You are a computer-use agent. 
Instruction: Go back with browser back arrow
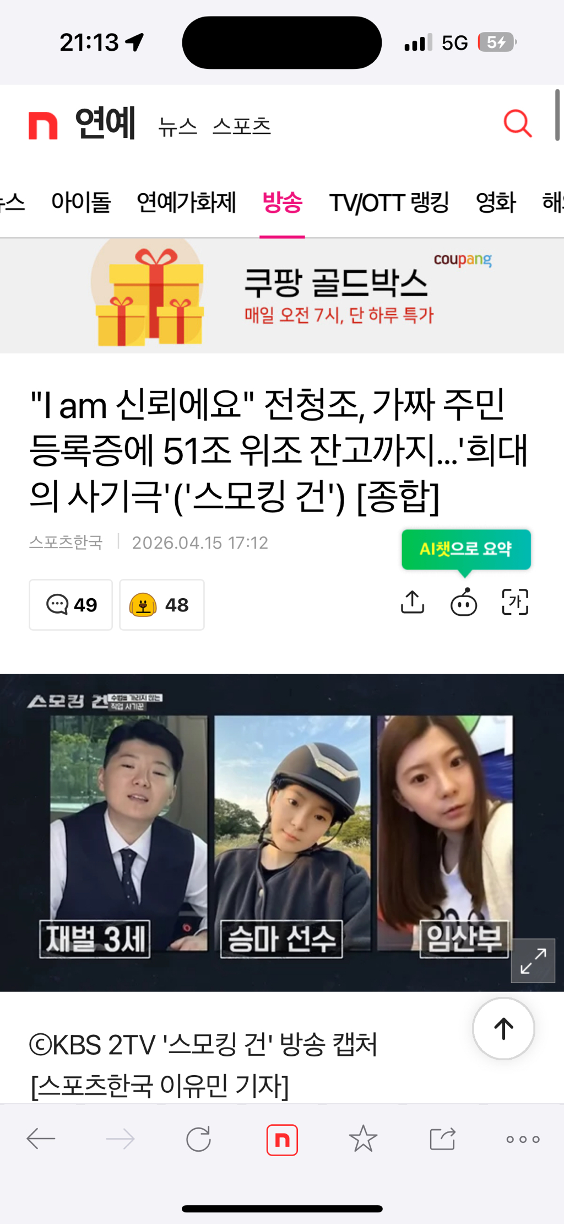point(41,1139)
